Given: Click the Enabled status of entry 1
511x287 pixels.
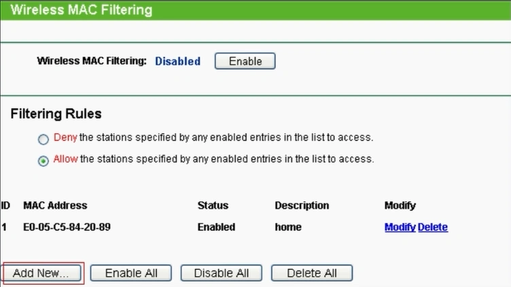Looking at the screenshot, I should [216, 227].
